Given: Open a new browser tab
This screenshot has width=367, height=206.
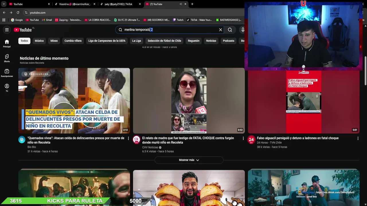Looking at the screenshot, I should click(x=192, y=4).
